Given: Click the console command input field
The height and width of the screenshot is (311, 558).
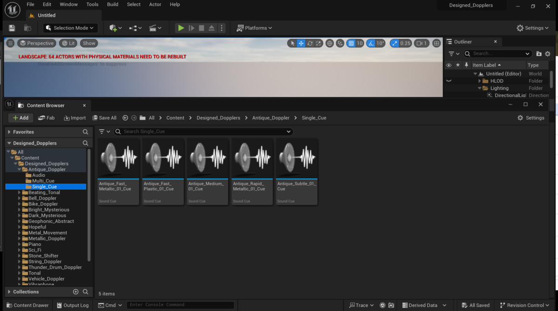Looking at the screenshot, I should 180,305.
